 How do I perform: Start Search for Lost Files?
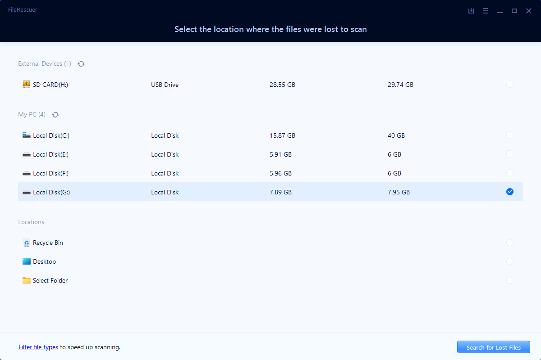click(x=494, y=347)
